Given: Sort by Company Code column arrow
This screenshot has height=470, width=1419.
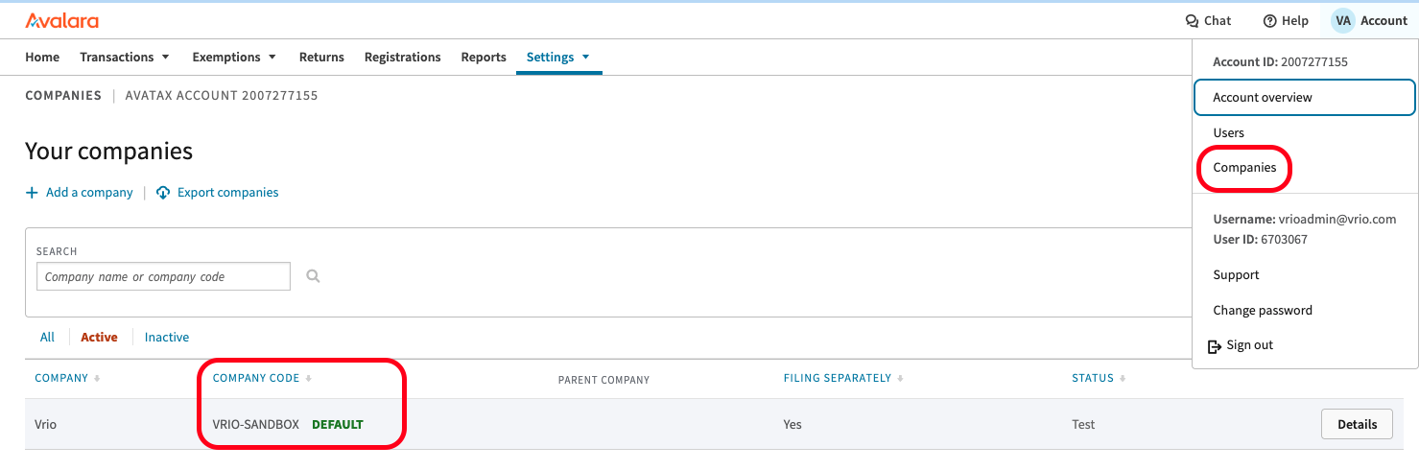Looking at the screenshot, I should (309, 379).
